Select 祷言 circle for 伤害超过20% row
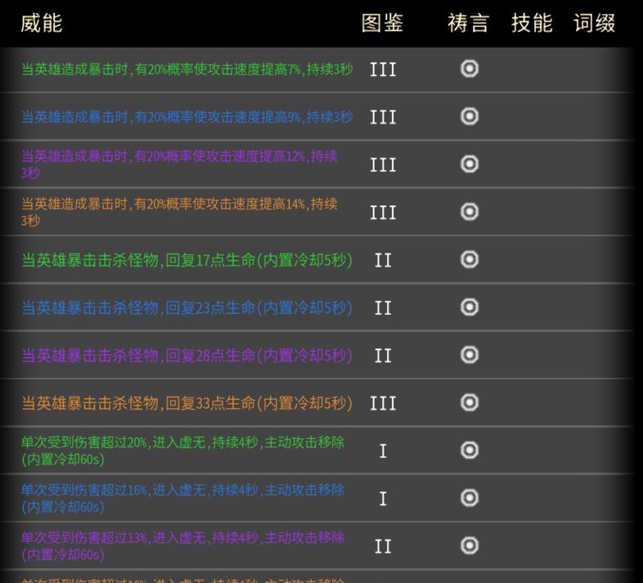Screen dimensions: 643x583 [x=470, y=451]
